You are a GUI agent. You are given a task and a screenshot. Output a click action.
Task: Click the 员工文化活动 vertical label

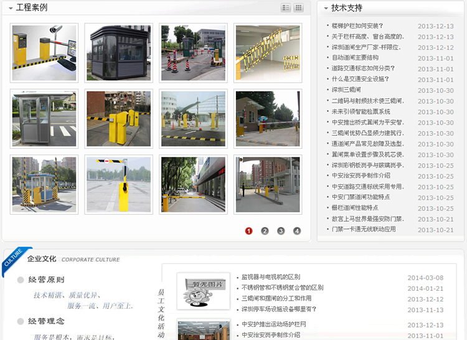(x=161, y=313)
